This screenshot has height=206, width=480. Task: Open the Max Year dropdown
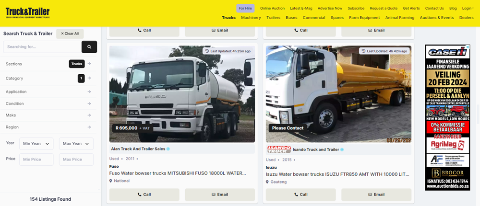[x=76, y=144]
